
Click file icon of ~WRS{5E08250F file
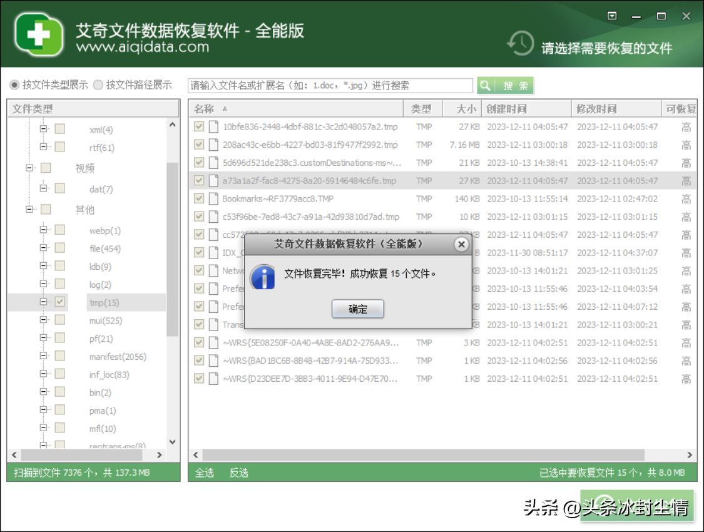pos(214,342)
